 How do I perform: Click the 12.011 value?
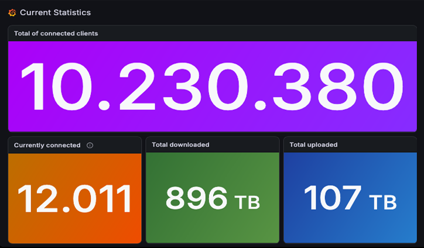[x=74, y=198]
